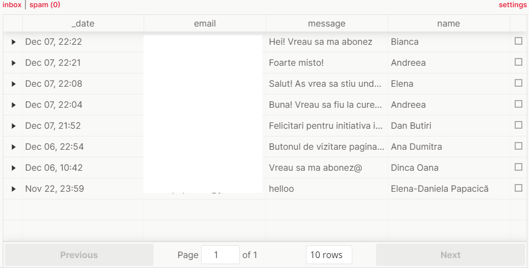Click the Next page button

(450, 255)
